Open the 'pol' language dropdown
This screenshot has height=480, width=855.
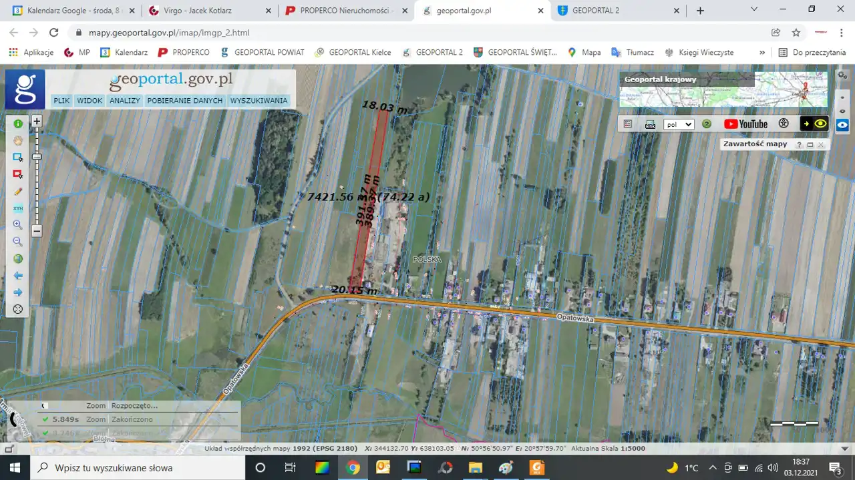[x=679, y=125]
